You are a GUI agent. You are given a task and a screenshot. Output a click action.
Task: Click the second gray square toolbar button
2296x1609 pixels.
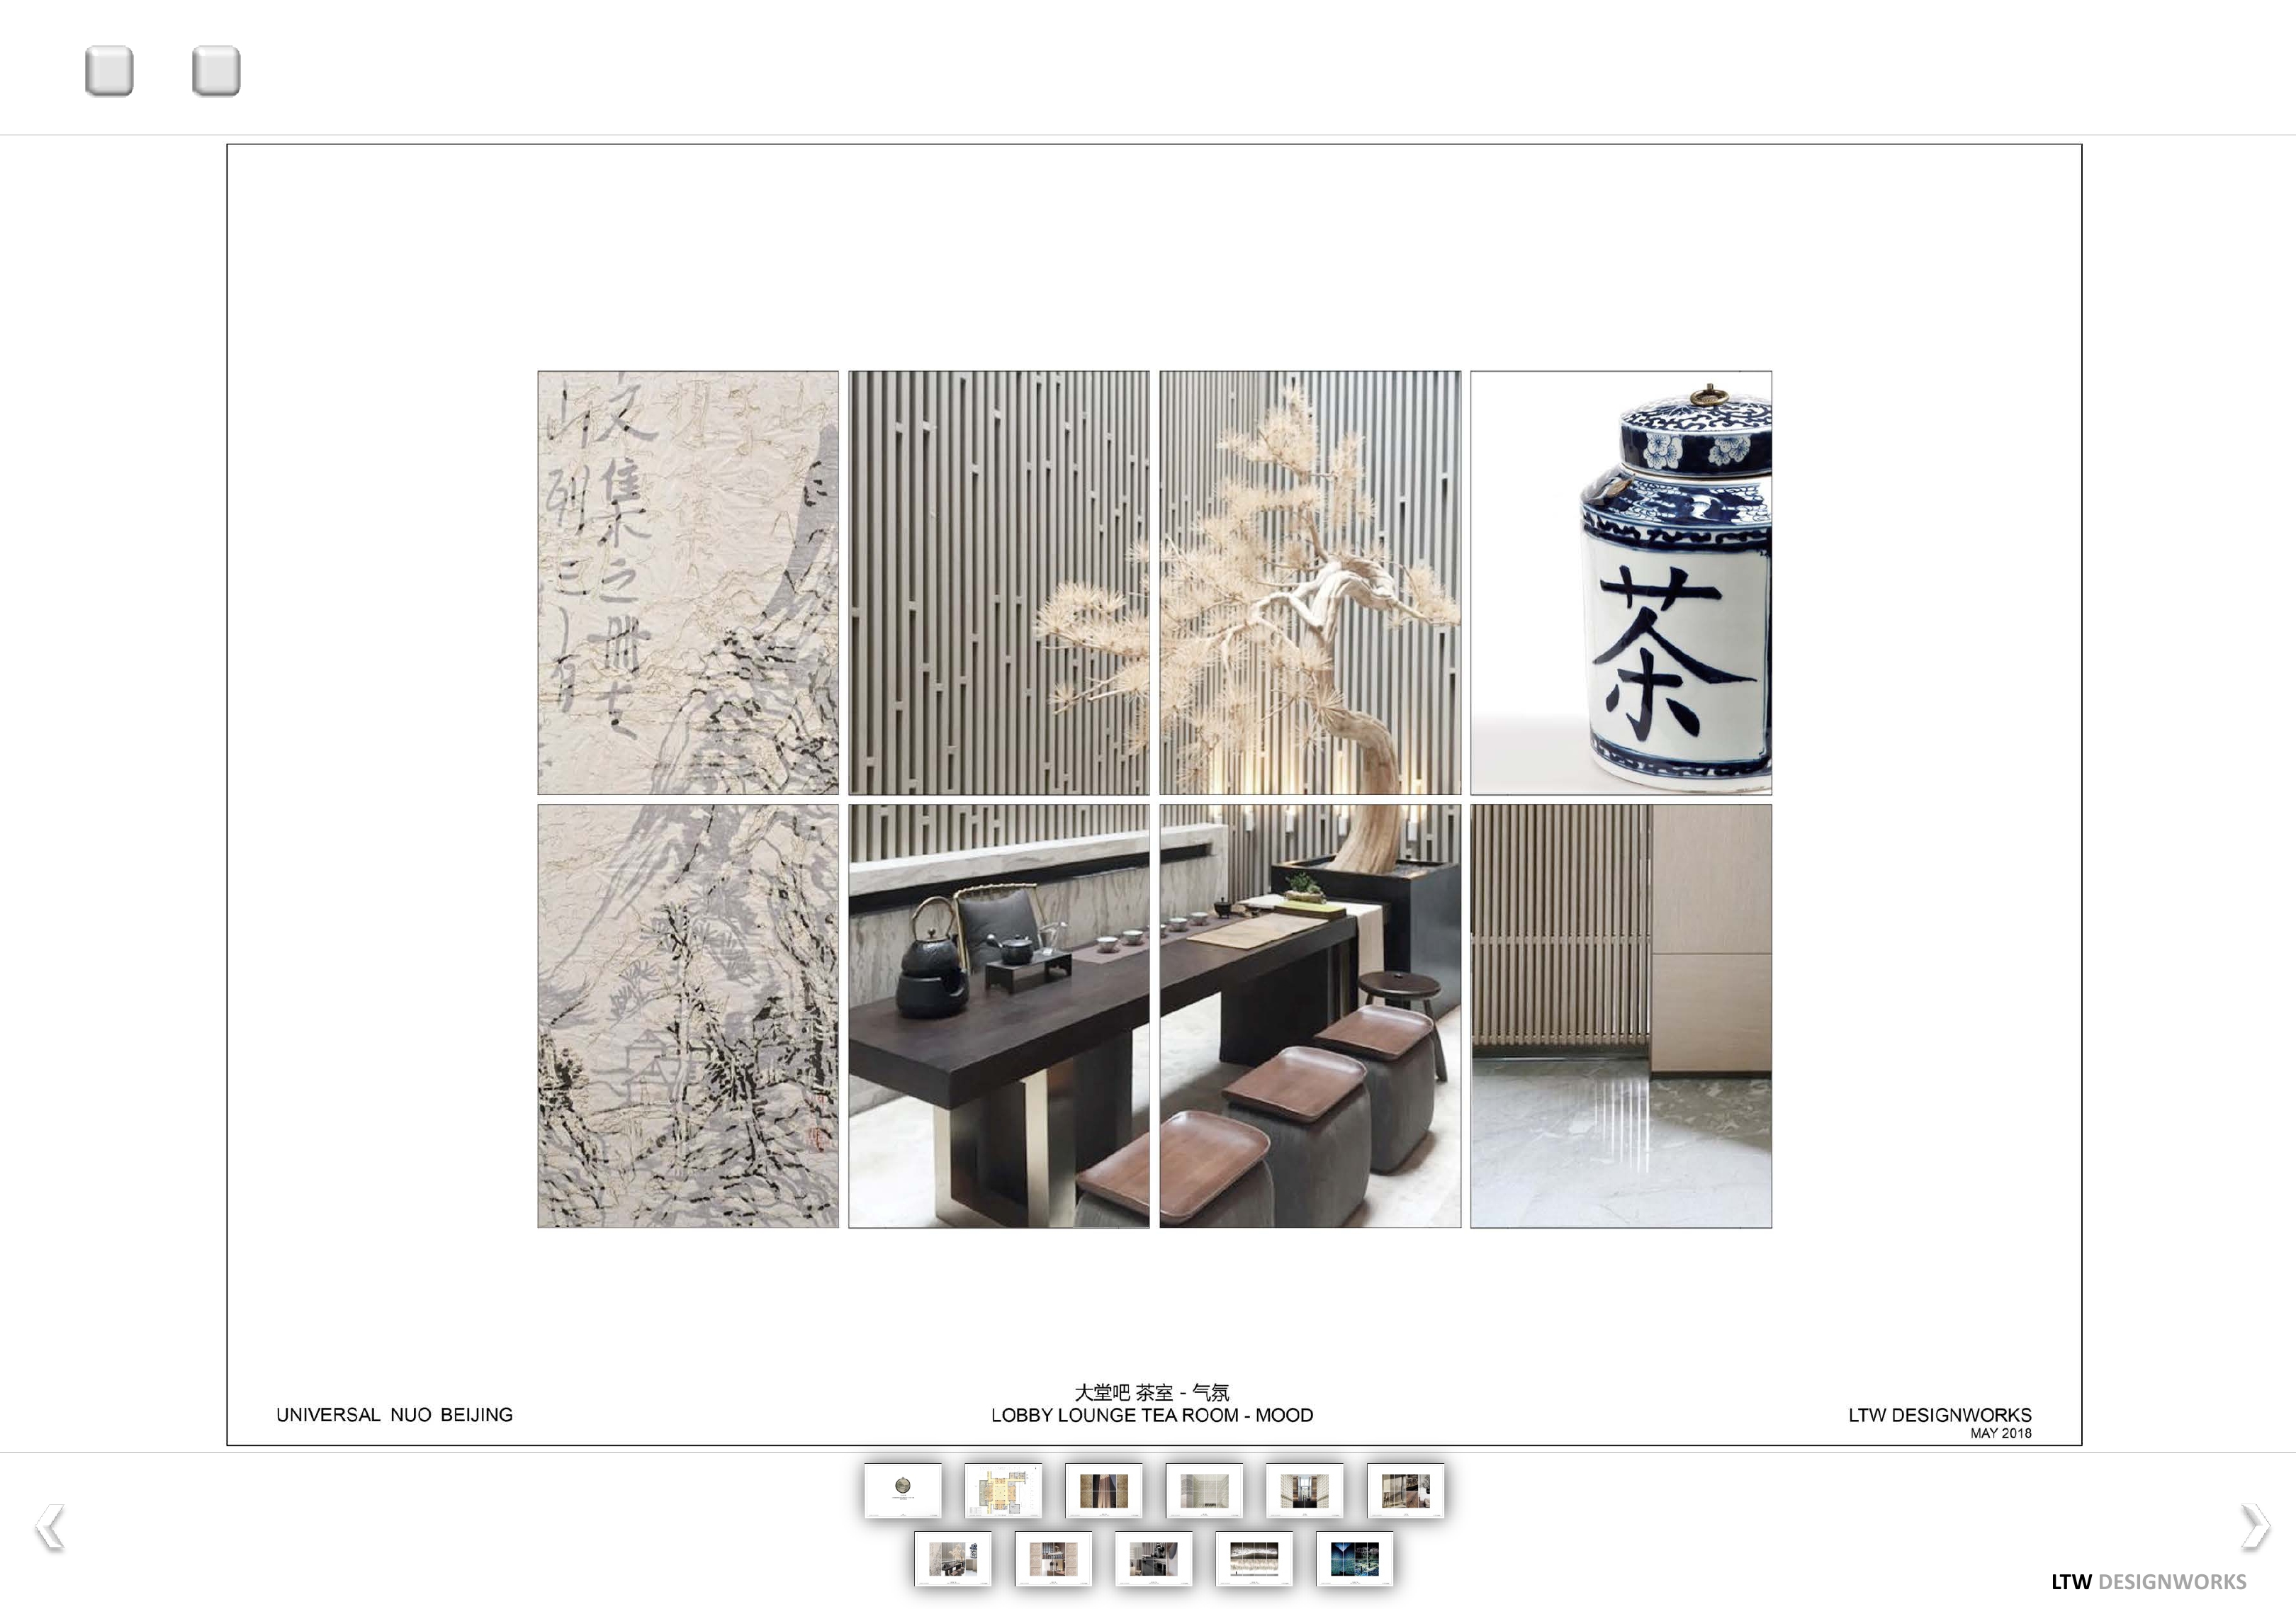(216, 71)
